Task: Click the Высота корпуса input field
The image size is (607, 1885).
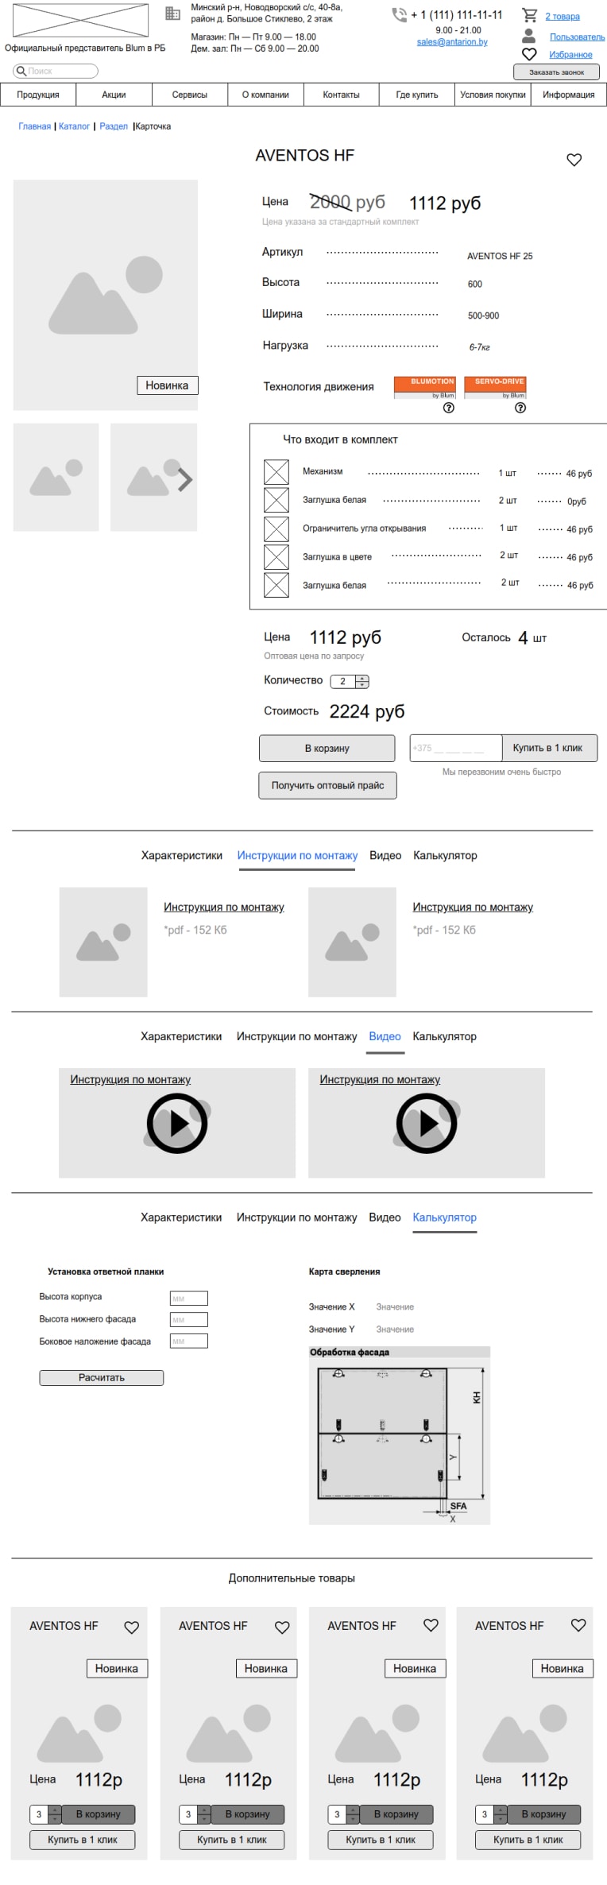Action: click(x=189, y=1299)
